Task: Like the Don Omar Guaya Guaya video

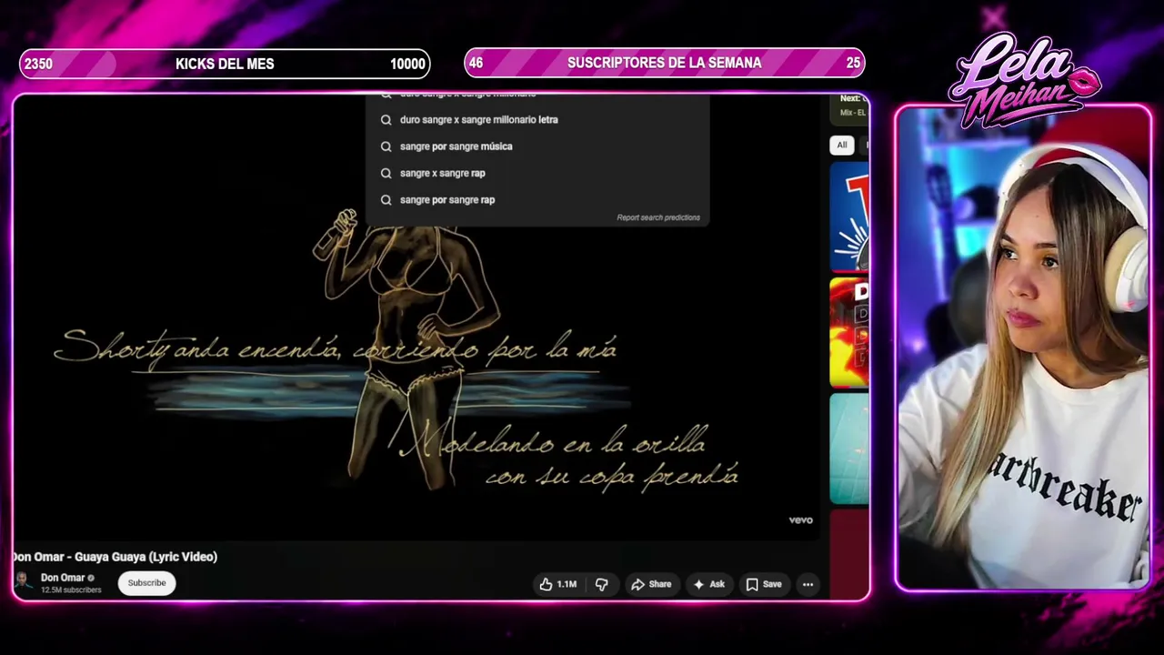Action: coord(558,584)
